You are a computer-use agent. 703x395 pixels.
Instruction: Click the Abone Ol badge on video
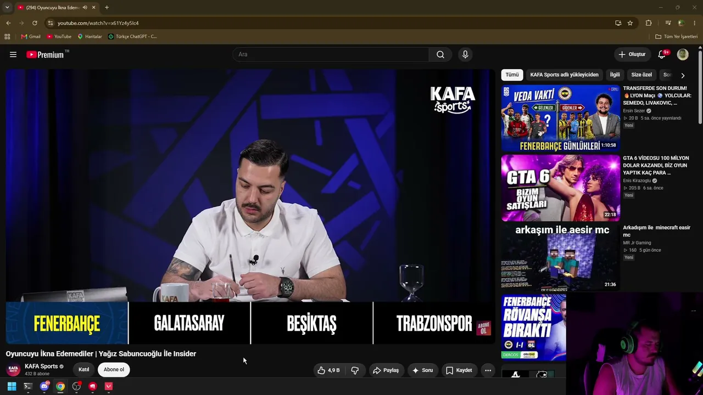[483, 329]
